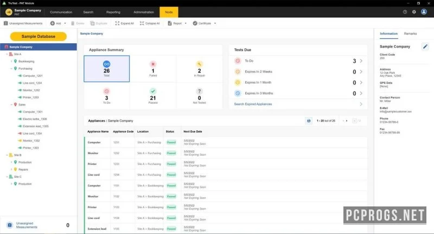Go to next page of appliances
434x234 pixels.
tap(347, 121)
